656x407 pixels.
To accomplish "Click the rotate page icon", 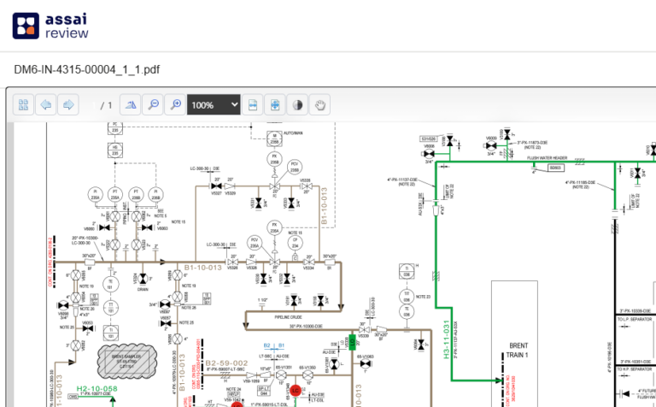I will point(131,105).
